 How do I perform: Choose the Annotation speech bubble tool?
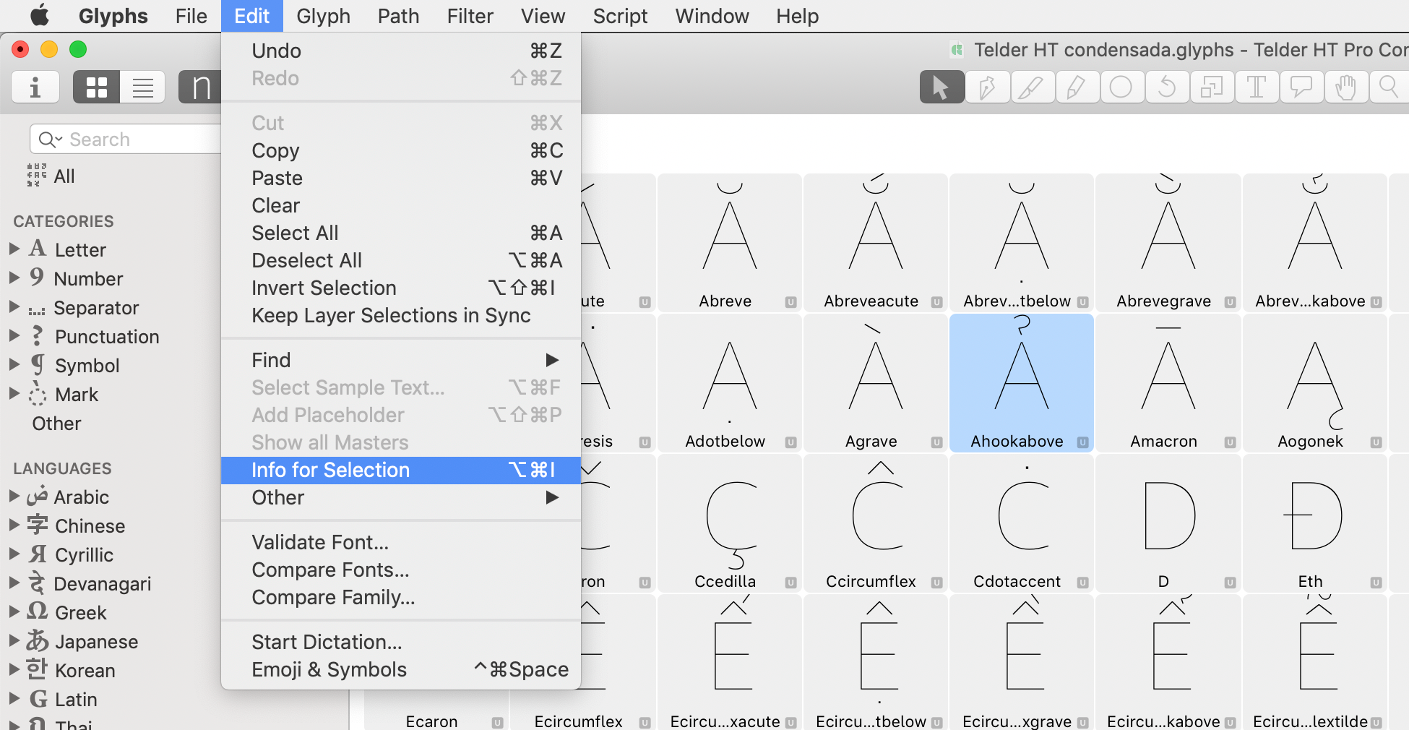[1301, 87]
